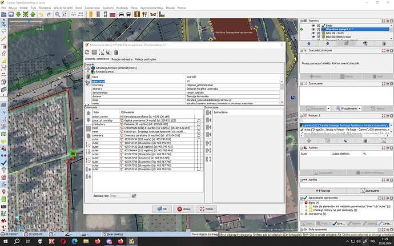Car transport preset icon in toolbar

click(x=121, y=14)
